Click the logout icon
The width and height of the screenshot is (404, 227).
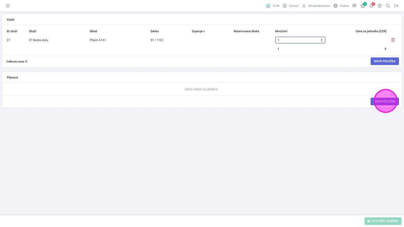tap(396, 6)
